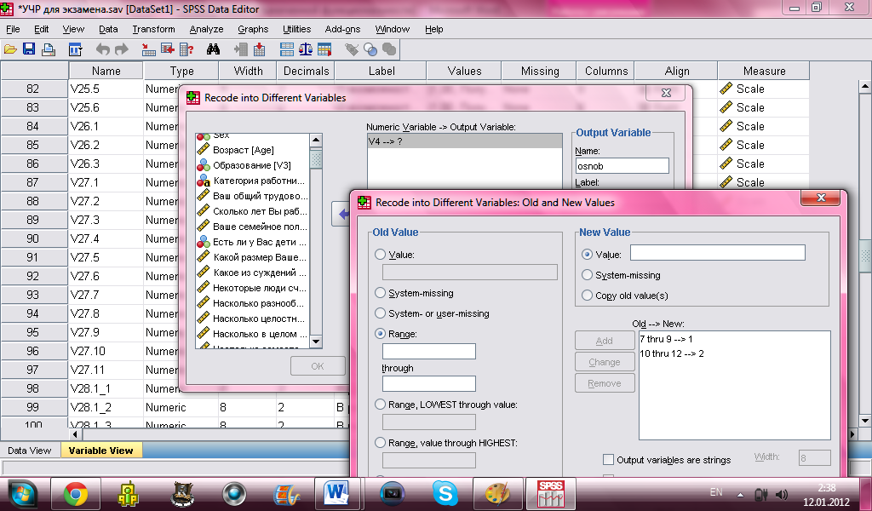Image resolution: width=872 pixels, height=511 pixels.
Task: Click the volume icon in system tray
Action: point(782,494)
